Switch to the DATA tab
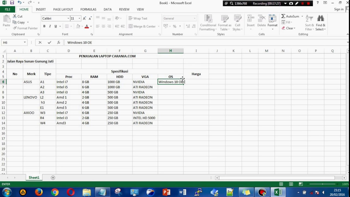 pos(108,9)
